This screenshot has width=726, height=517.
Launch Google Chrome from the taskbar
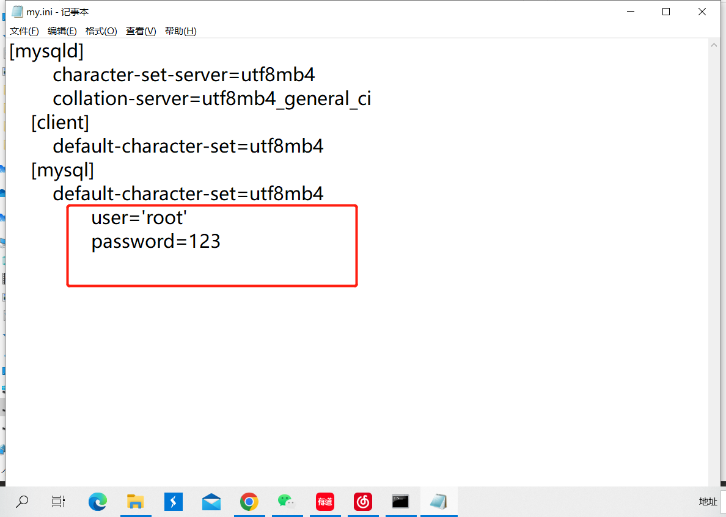249,502
